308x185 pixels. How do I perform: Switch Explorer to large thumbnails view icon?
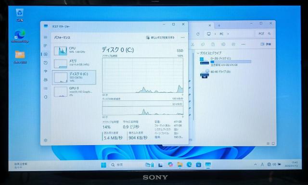click(273, 144)
